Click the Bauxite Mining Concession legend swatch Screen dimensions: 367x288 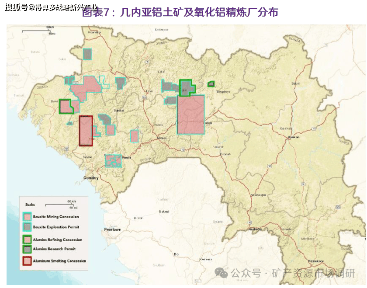click(x=27, y=217)
